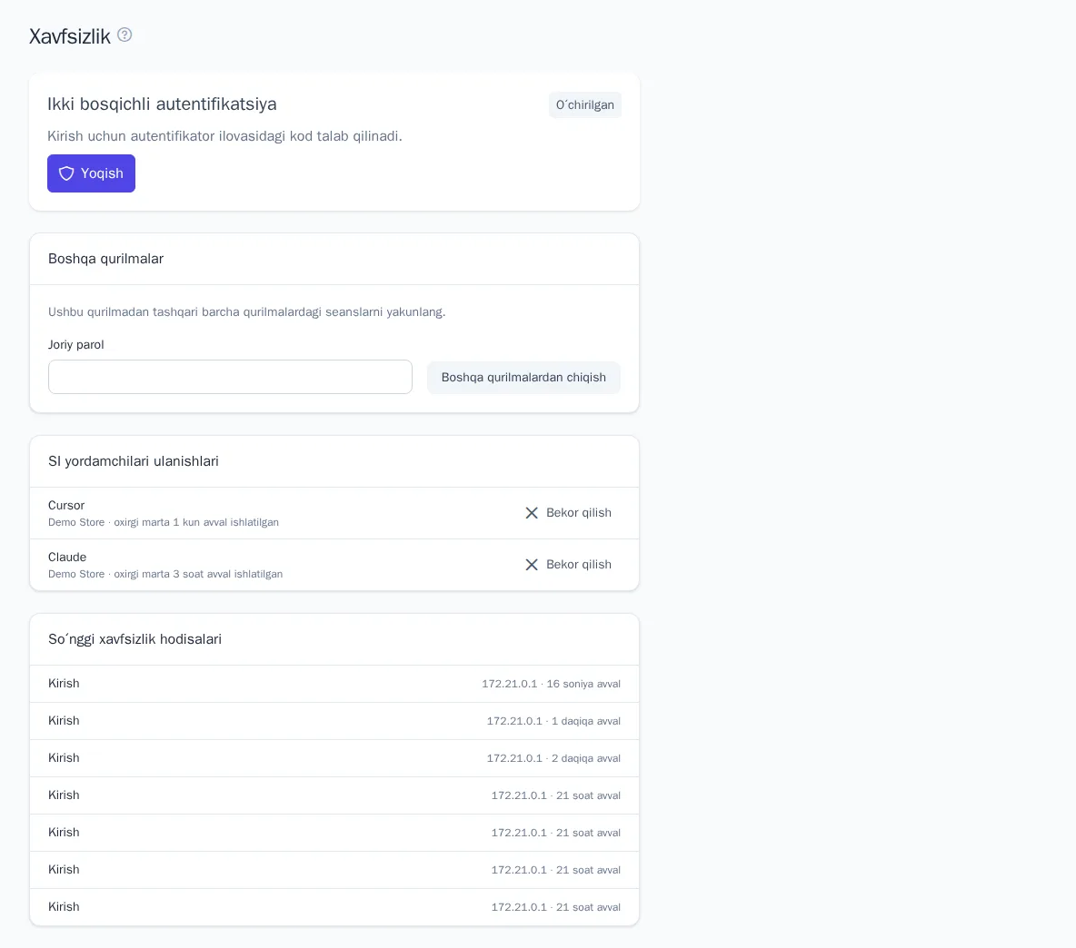Click the '172.21.0.1 · 16 soniya avval' timestamp

click(551, 684)
